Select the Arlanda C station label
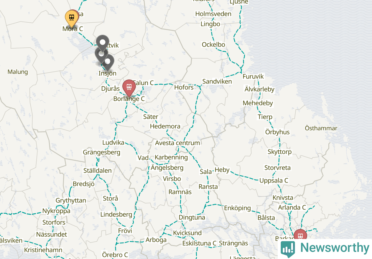This screenshot has width=372, height=259. 292,207
